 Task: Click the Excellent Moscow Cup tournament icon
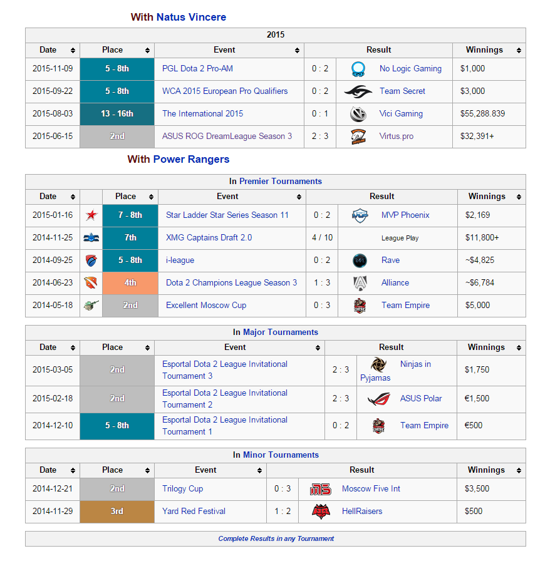click(x=91, y=306)
